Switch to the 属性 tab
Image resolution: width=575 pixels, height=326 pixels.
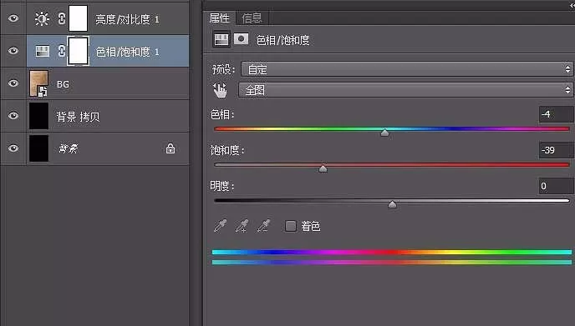(x=219, y=18)
